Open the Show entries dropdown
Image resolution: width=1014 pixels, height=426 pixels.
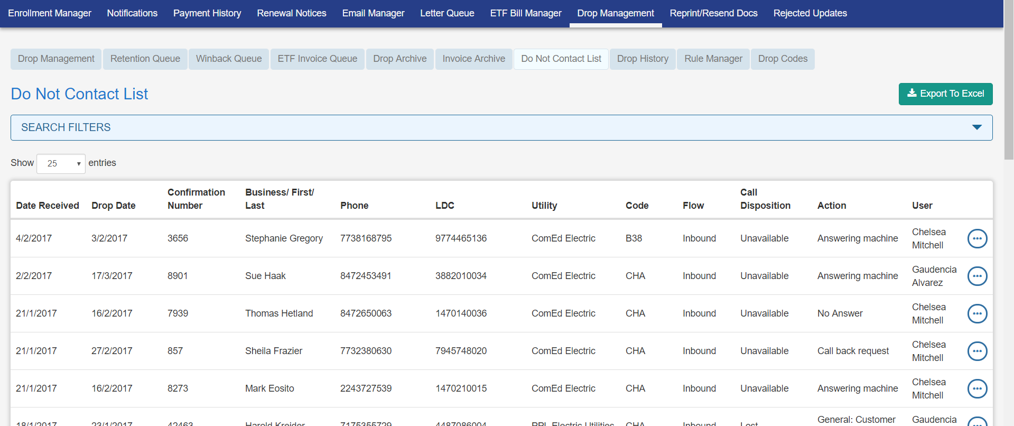pos(61,163)
